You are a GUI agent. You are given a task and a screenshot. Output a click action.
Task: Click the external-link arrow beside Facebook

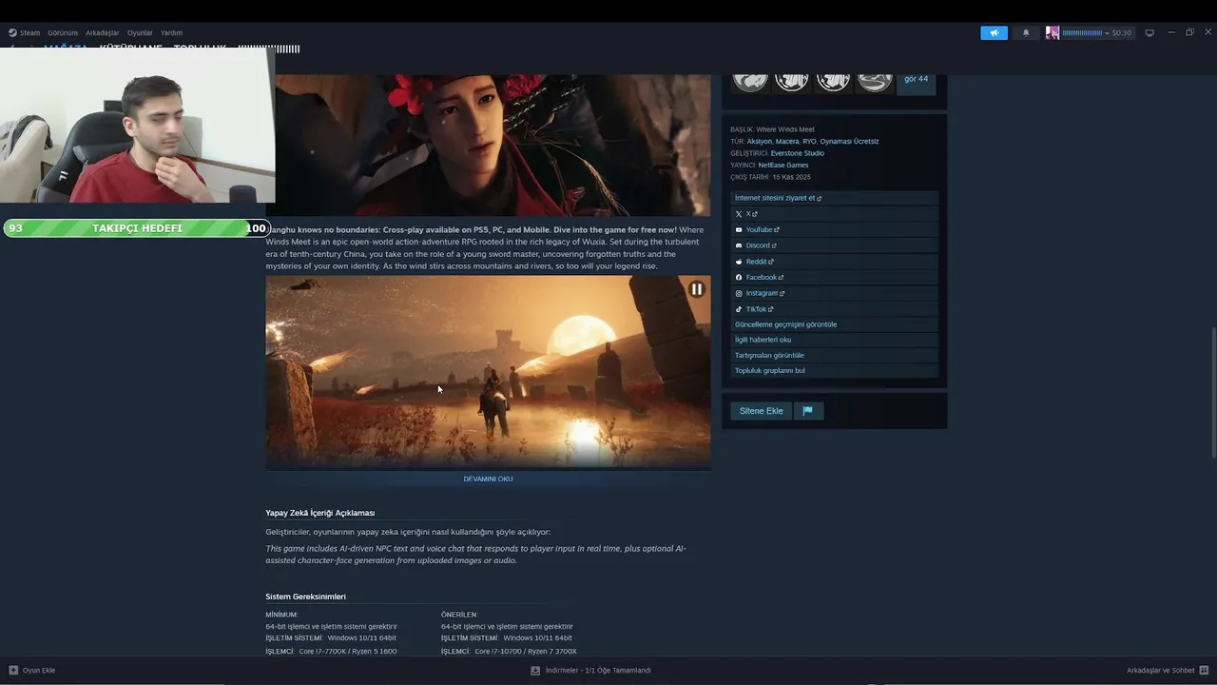click(x=782, y=278)
